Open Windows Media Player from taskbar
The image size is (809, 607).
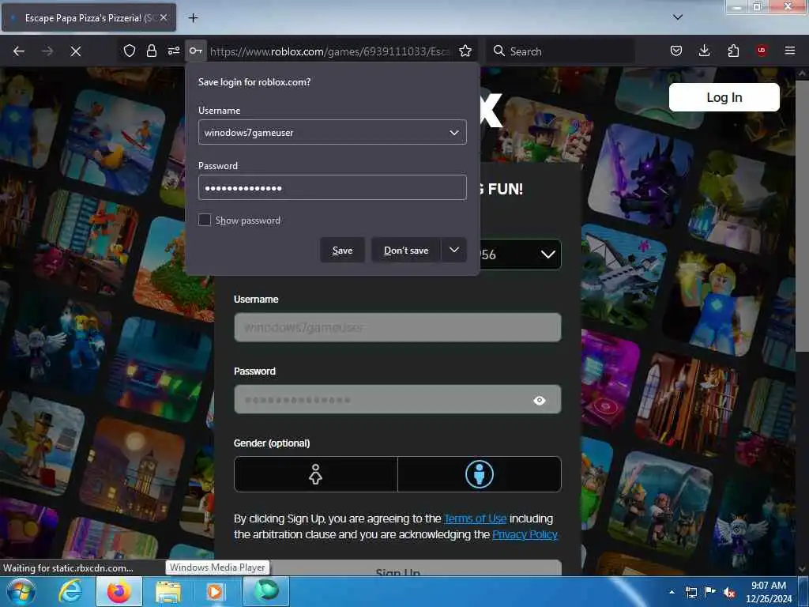click(x=215, y=591)
